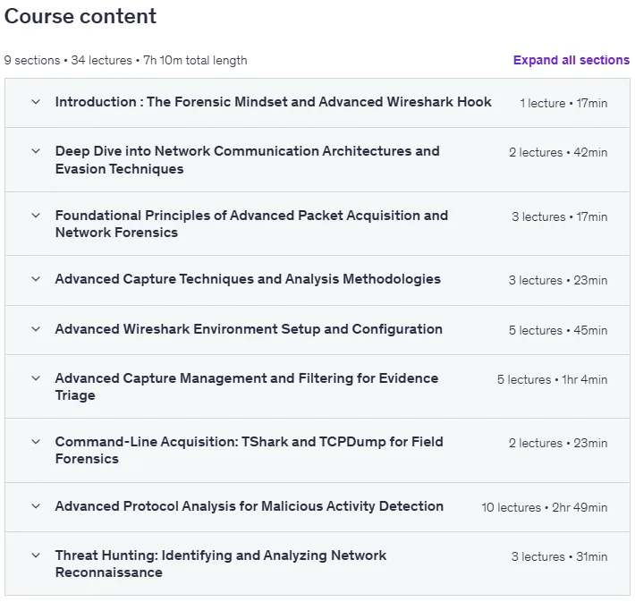Click the 10 lectures 2hr 49min label
Image resolution: width=635 pixels, height=602 pixels.
545,507
